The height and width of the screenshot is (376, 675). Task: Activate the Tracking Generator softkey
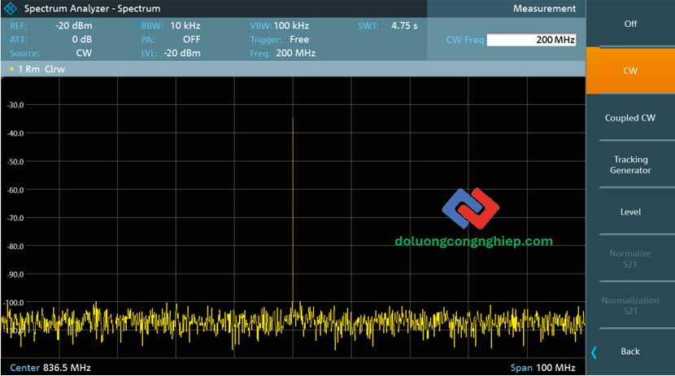[x=630, y=164]
